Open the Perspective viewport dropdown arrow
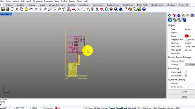195x109 pixels. tap(11, 14)
